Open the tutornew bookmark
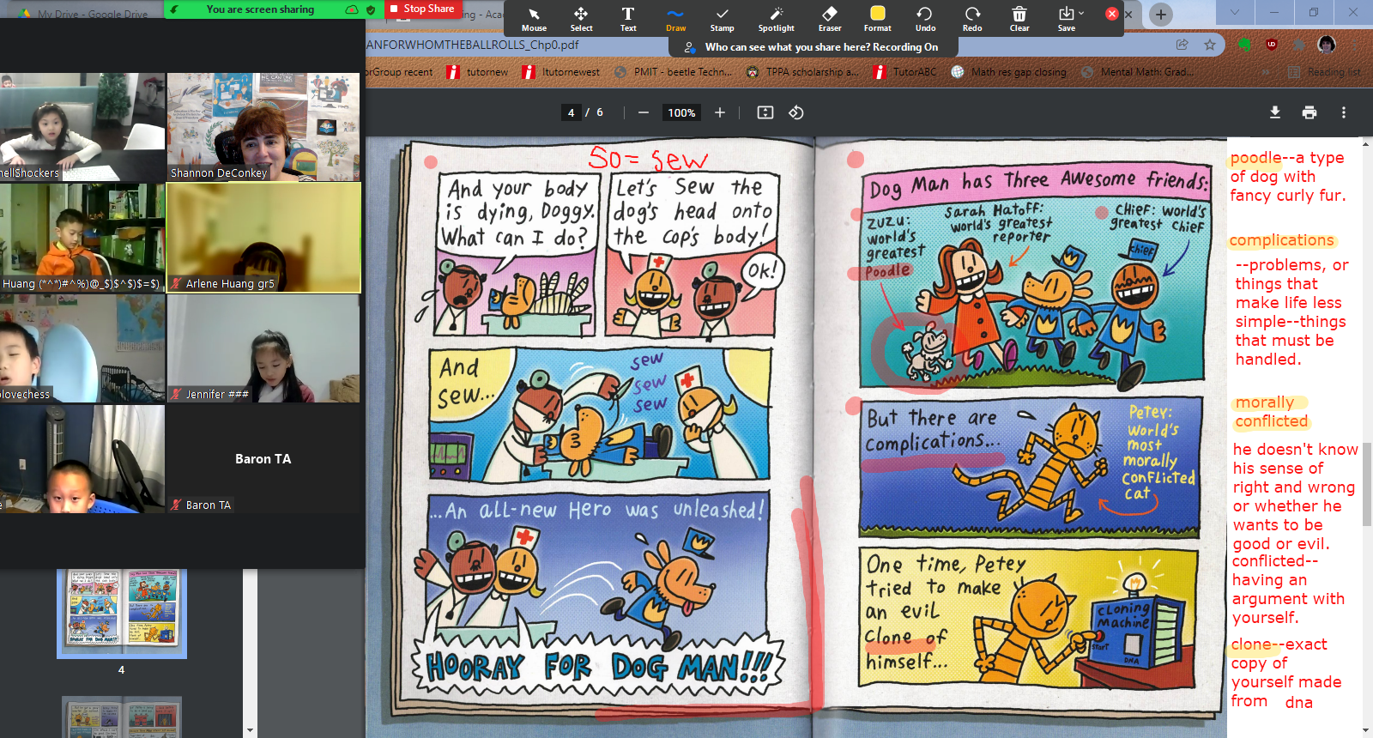Image resolution: width=1373 pixels, height=738 pixels. click(x=477, y=72)
